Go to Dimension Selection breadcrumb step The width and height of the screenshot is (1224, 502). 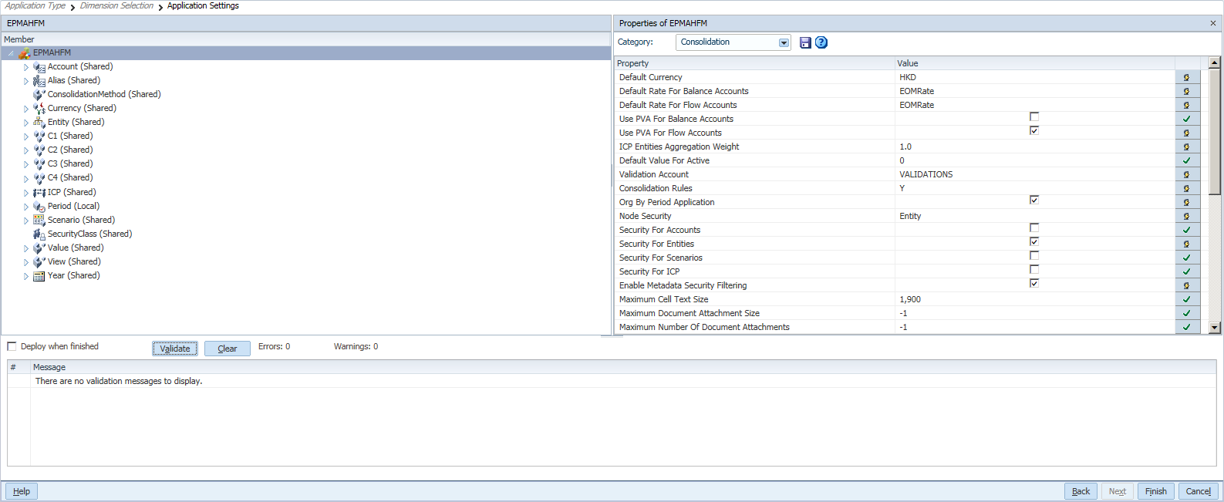116,5
